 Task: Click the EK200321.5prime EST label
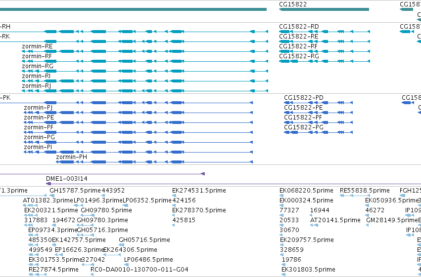51,210
